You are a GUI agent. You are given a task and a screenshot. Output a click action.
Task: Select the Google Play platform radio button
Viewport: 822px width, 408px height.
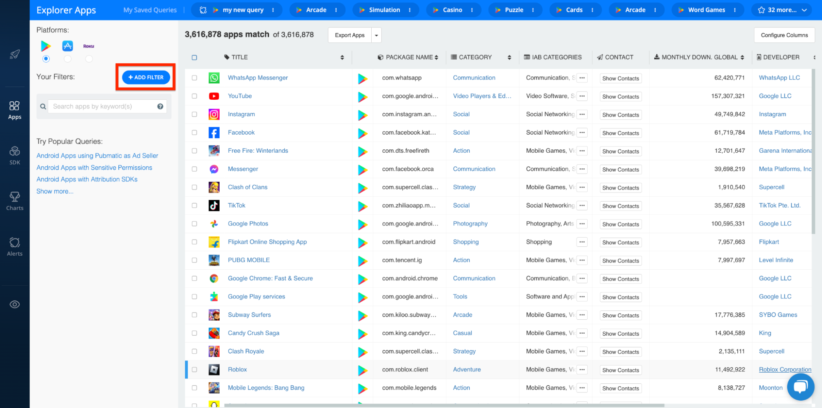[46, 59]
